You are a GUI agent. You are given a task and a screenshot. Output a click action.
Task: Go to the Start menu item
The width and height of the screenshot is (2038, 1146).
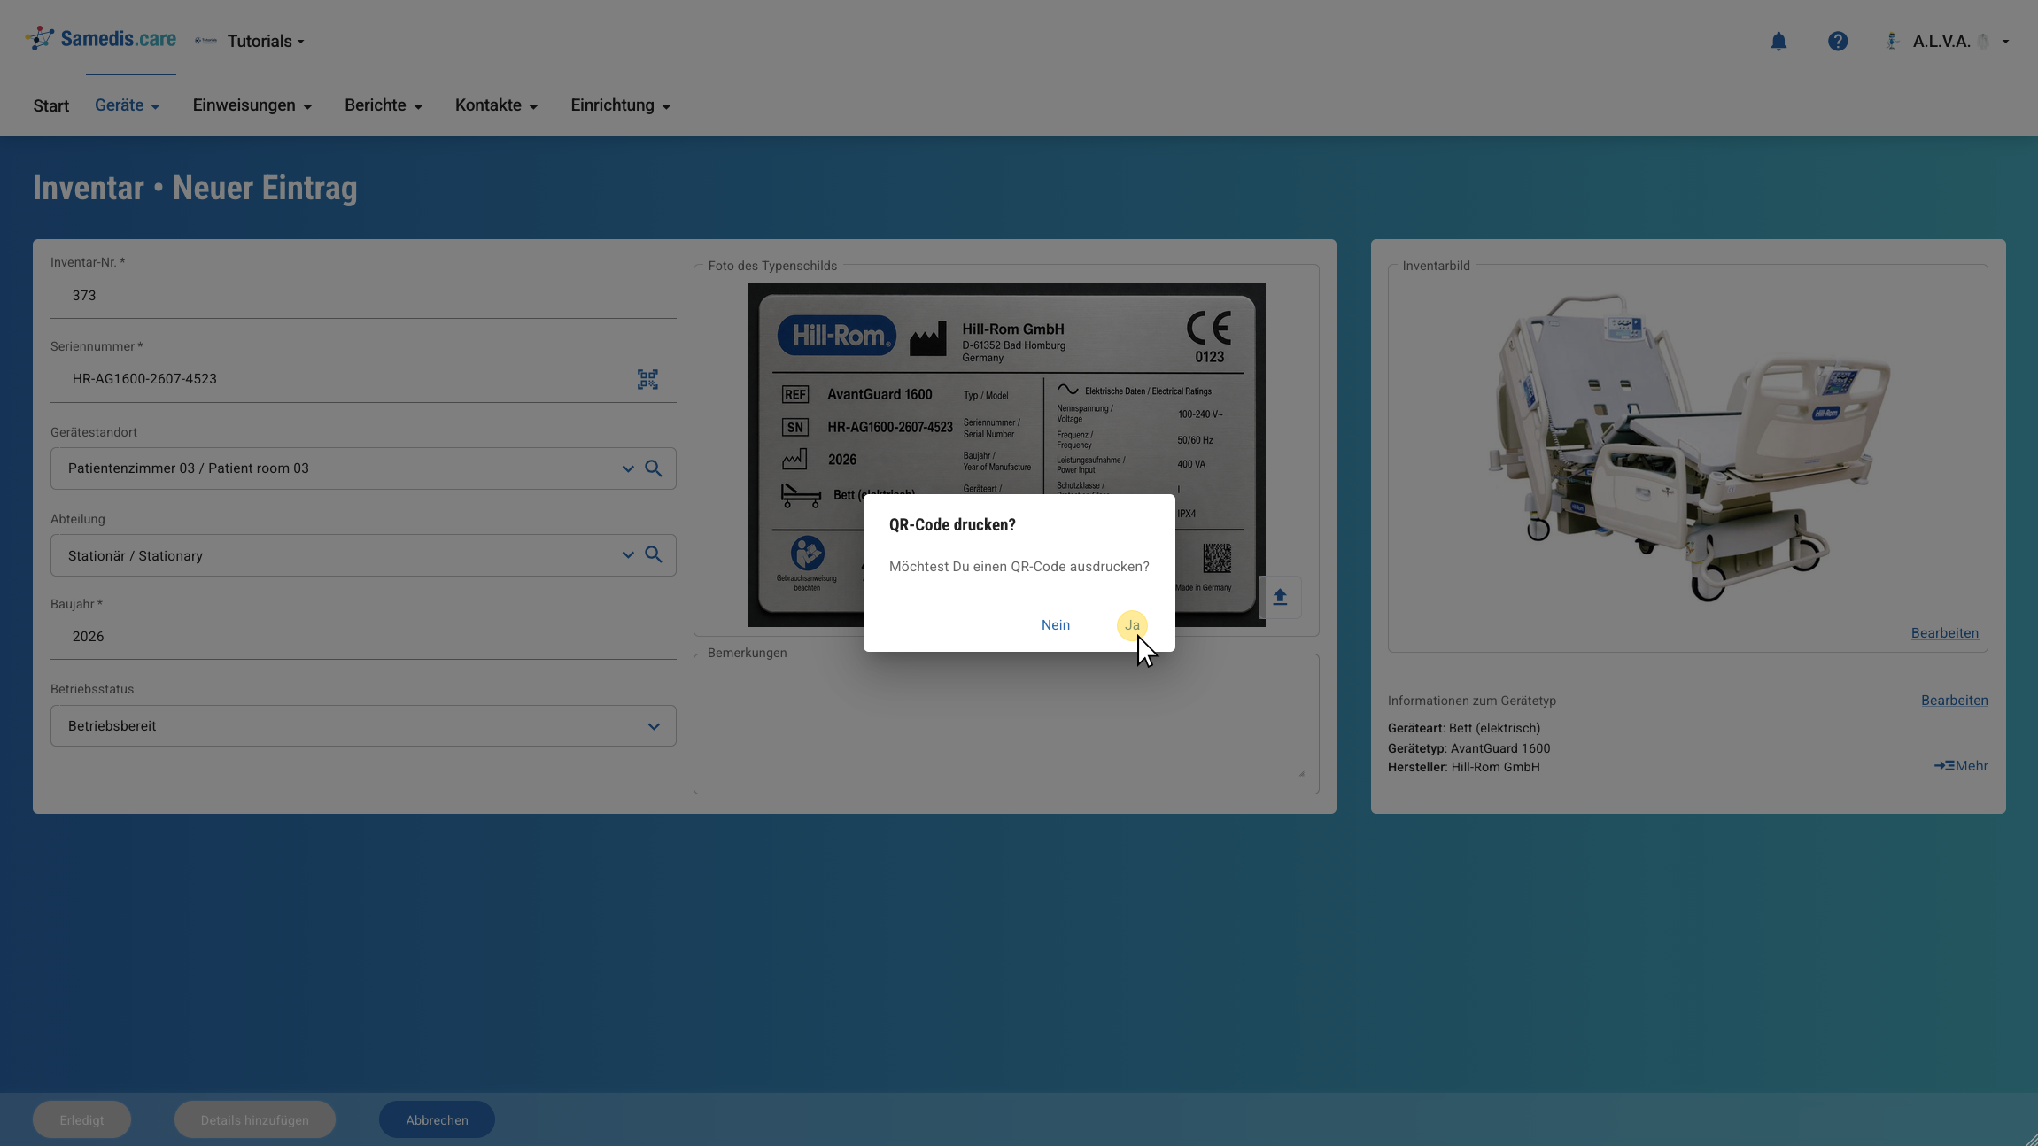51,106
